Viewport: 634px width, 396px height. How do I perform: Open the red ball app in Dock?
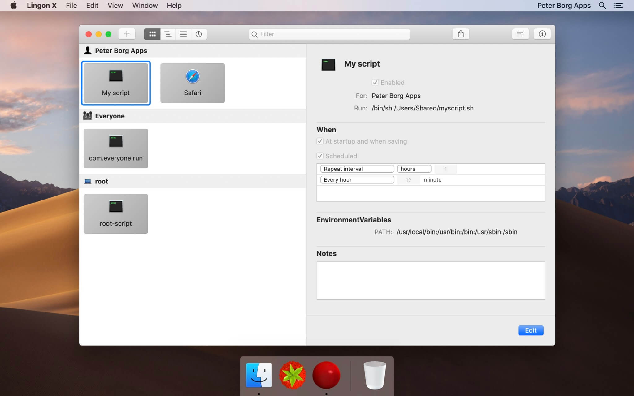click(326, 375)
